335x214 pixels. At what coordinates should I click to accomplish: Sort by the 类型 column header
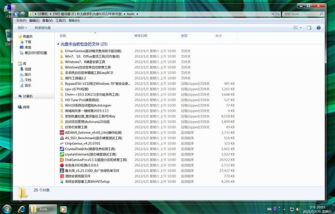[x=184, y=36]
